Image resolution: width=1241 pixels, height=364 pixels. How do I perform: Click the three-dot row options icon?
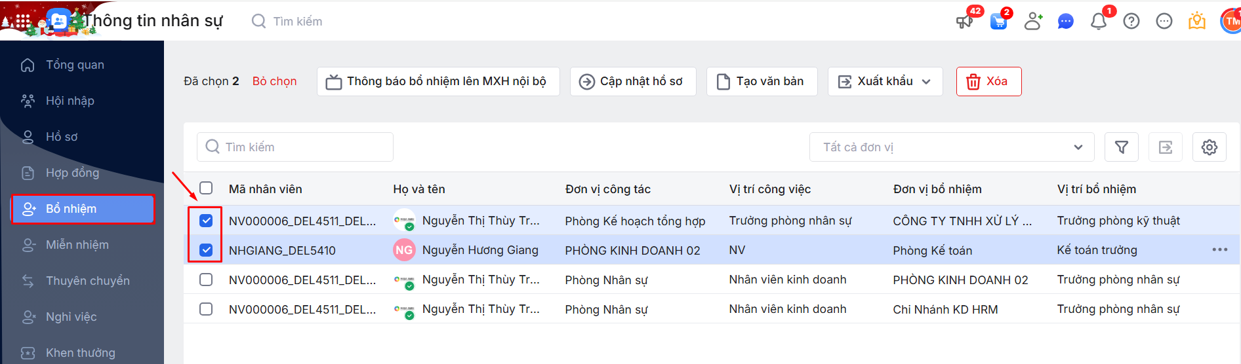click(1220, 249)
